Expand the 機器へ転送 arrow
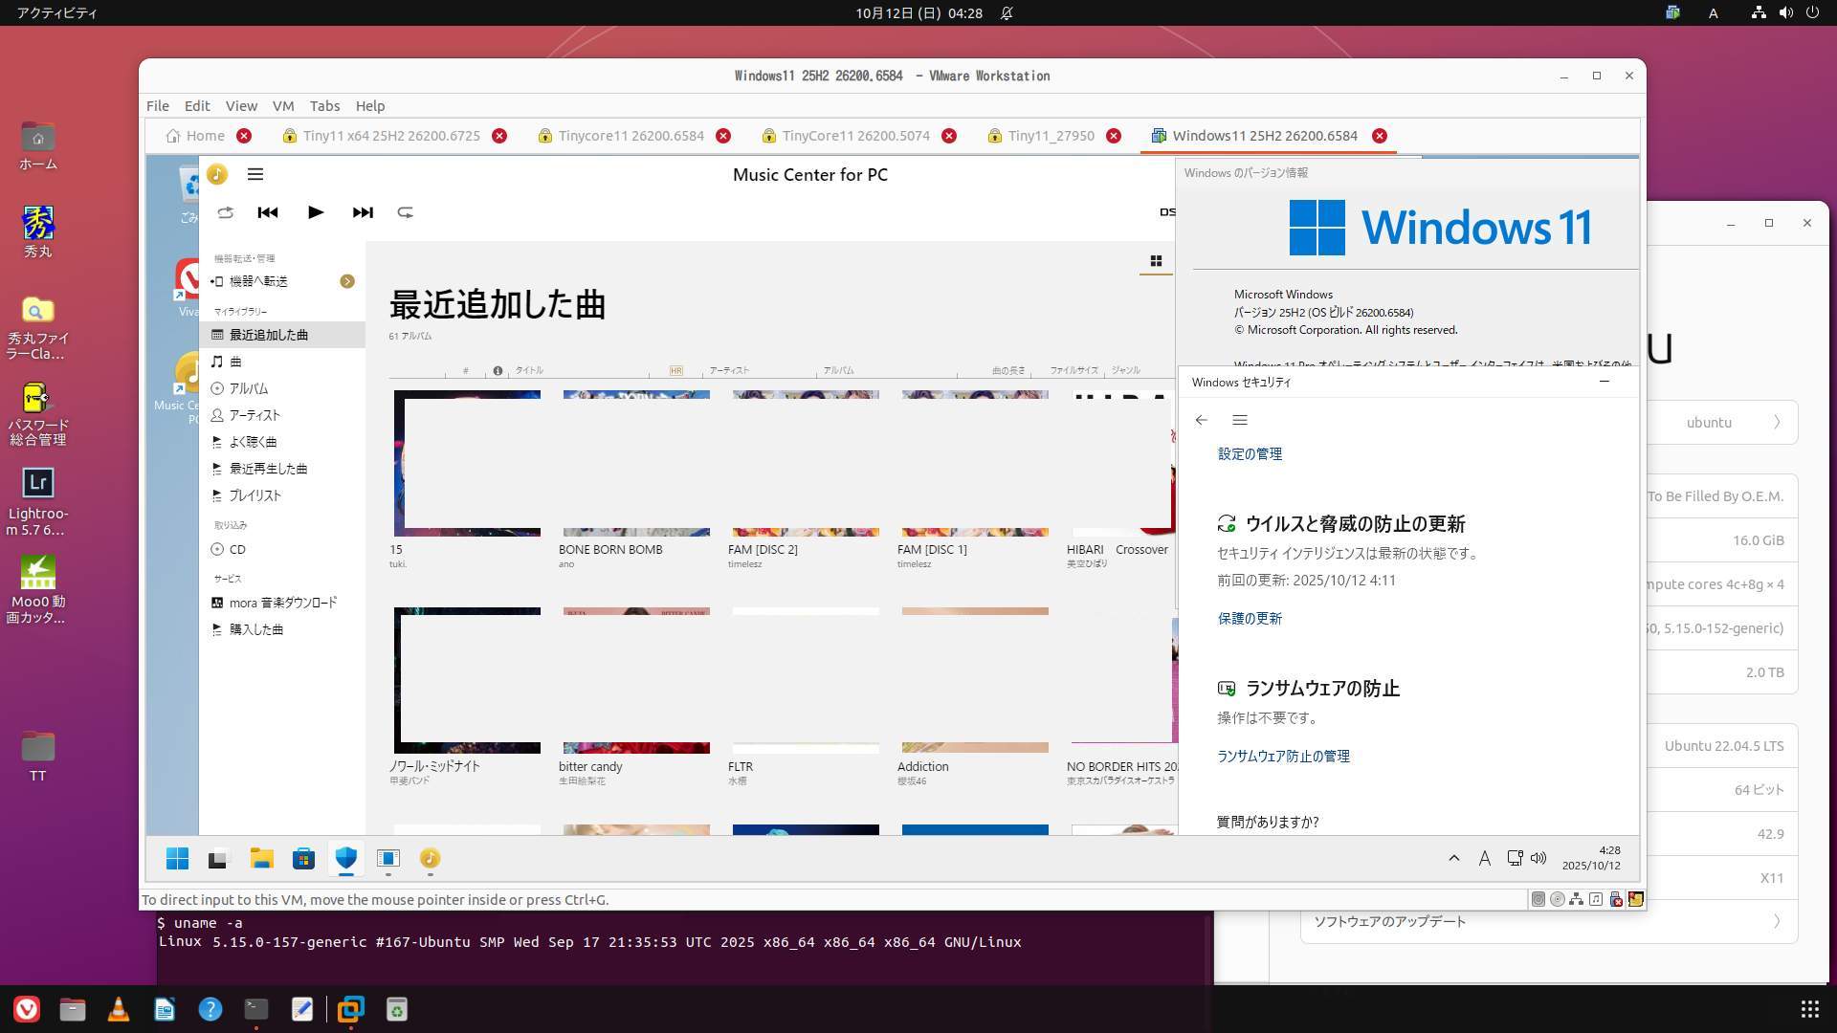This screenshot has width=1837, height=1033. pyautogui.click(x=347, y=281)
